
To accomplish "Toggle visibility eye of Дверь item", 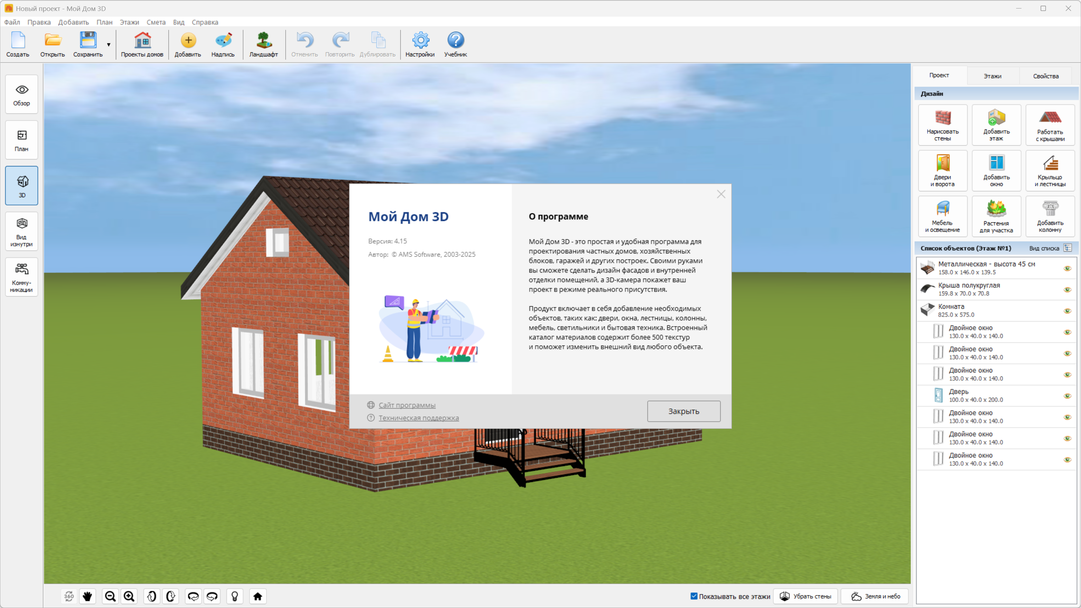I will pos(1067,396).
